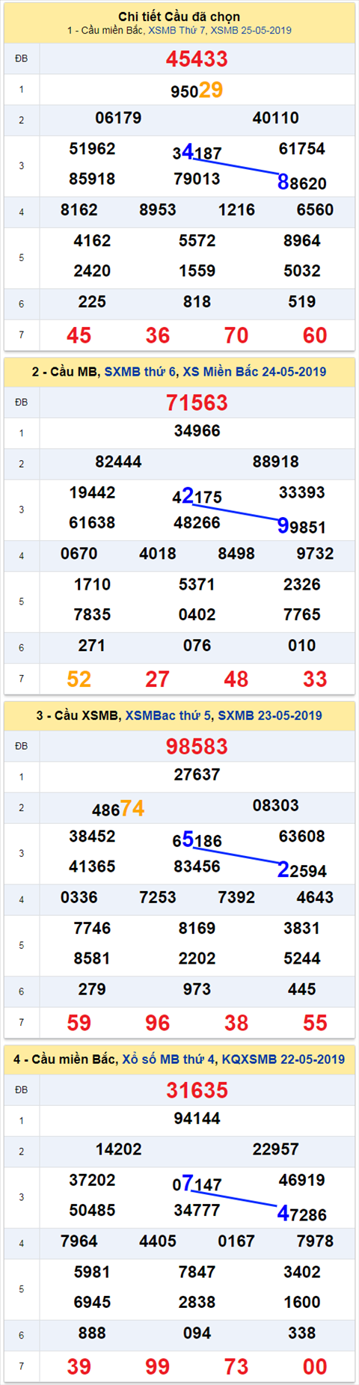The height and width of the screenshot is (1385, 359).
Task: Select second prize number 06179
Action: [x=118, y=118]
